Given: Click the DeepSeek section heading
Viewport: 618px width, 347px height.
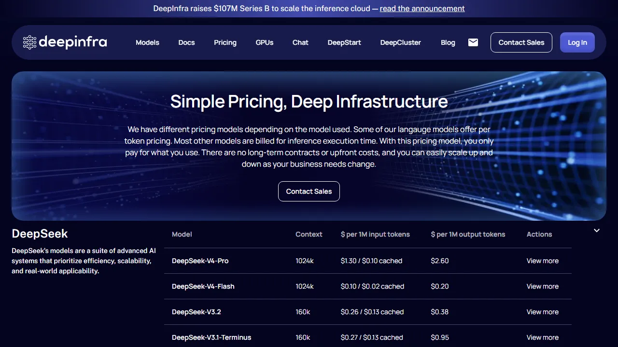Looking at the screenshot, I should point(40,234).
